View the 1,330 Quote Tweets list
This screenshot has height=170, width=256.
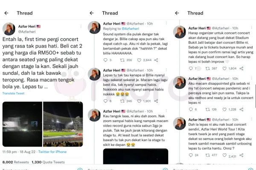pos(48,162)
